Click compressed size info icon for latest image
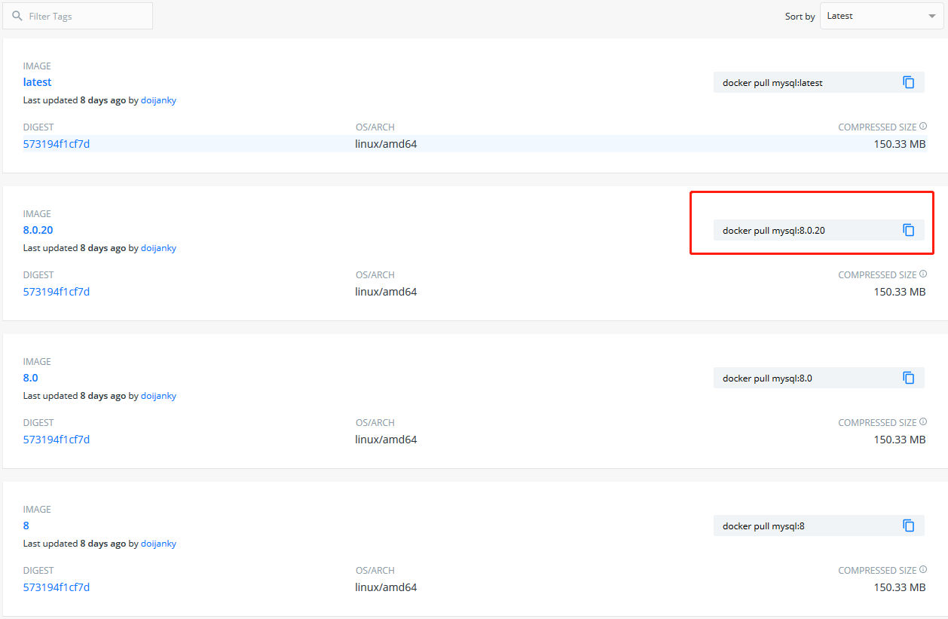Viewport: 948px width, 619px height. click(x=923, y=127)
